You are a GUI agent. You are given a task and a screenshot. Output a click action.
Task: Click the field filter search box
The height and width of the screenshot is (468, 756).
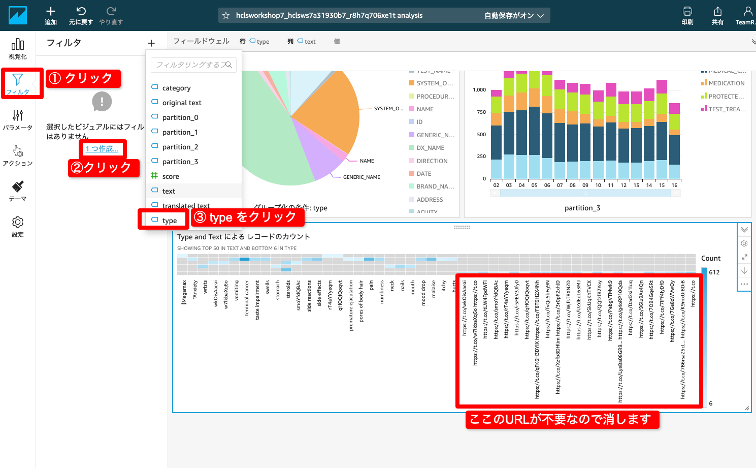pyautogui.click(x=193, y=65)
